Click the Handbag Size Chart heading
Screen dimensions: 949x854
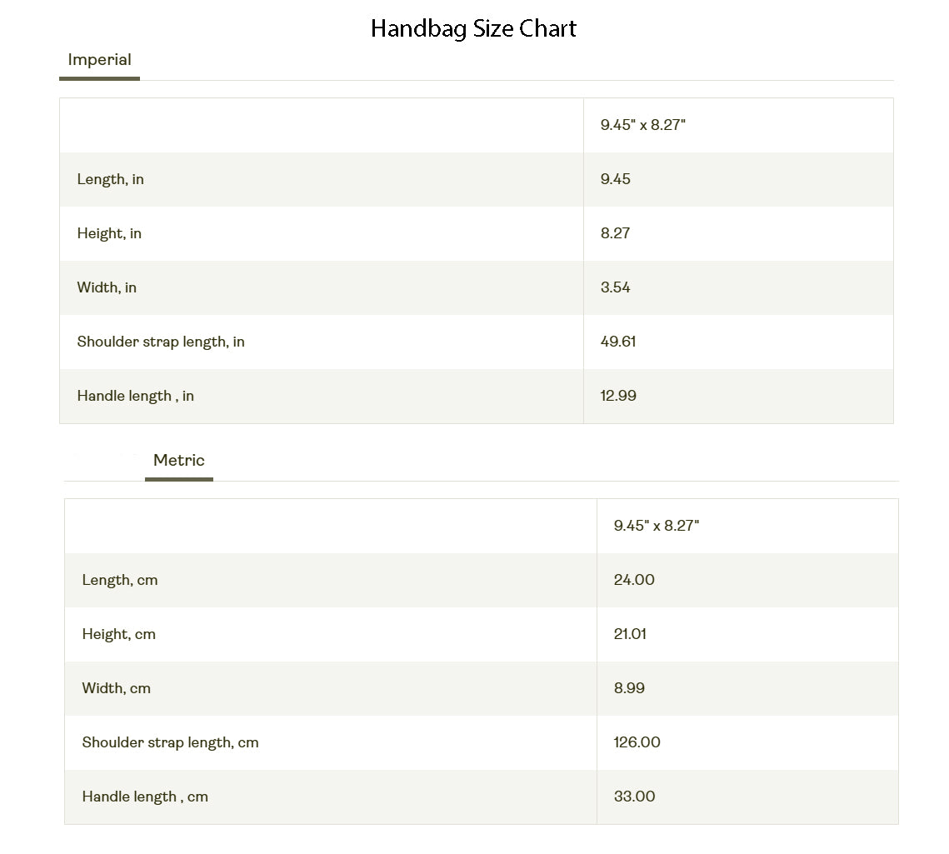click(x=473, y=28)
